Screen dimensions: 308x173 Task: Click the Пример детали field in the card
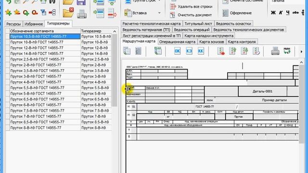(x=274, y=100)
